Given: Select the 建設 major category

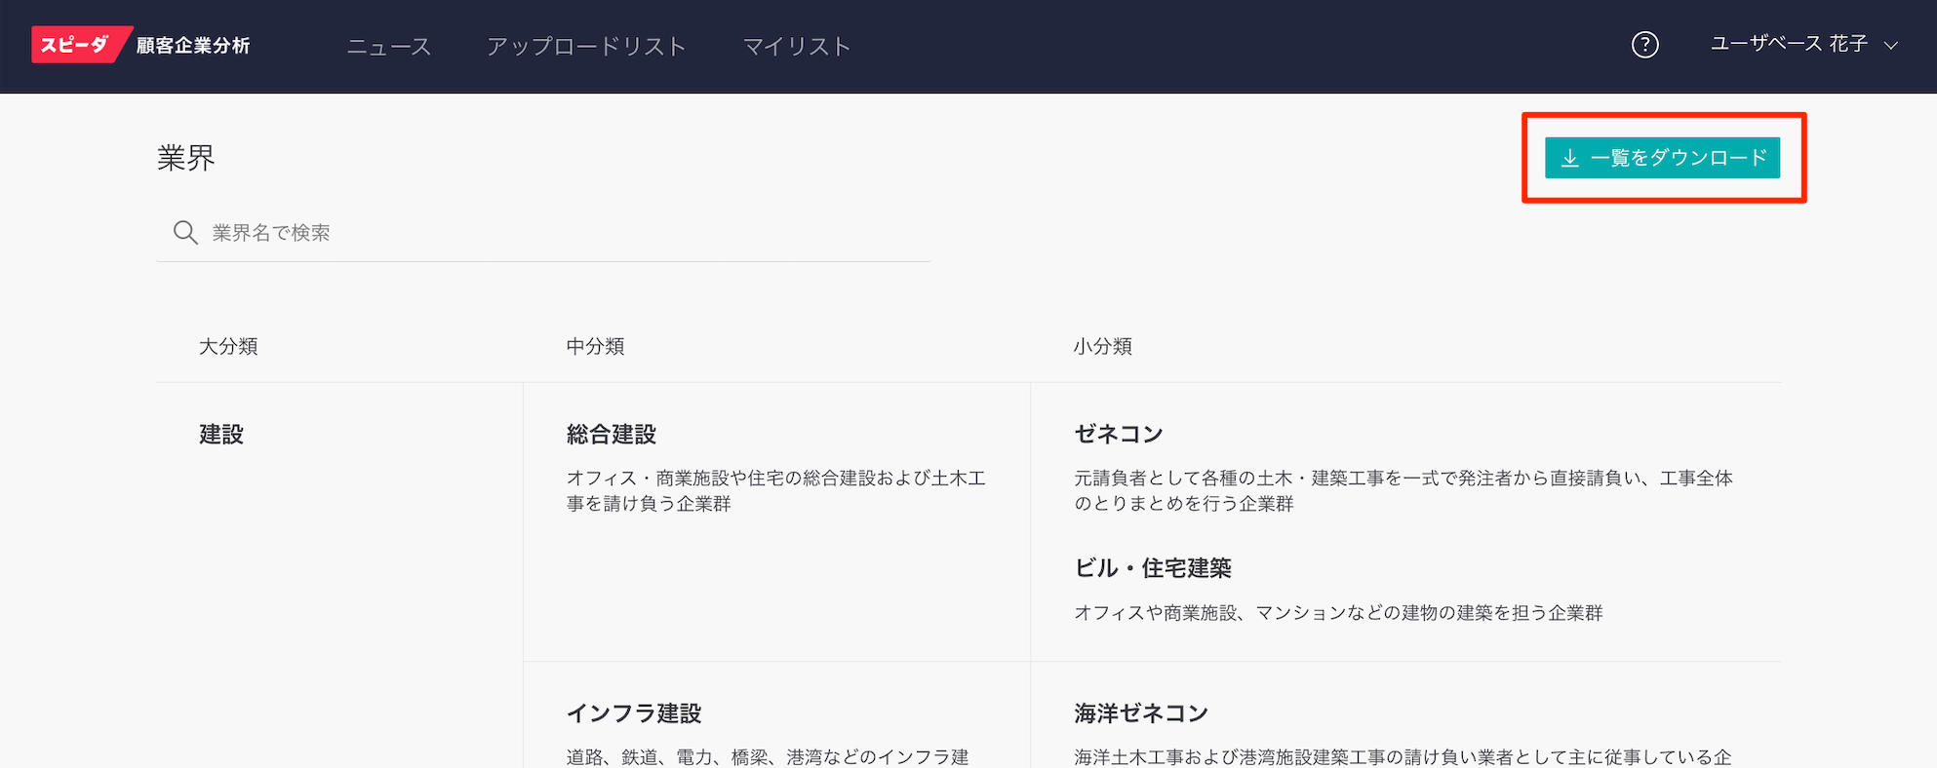Looking at the screenshot, I should pos(221,435).
